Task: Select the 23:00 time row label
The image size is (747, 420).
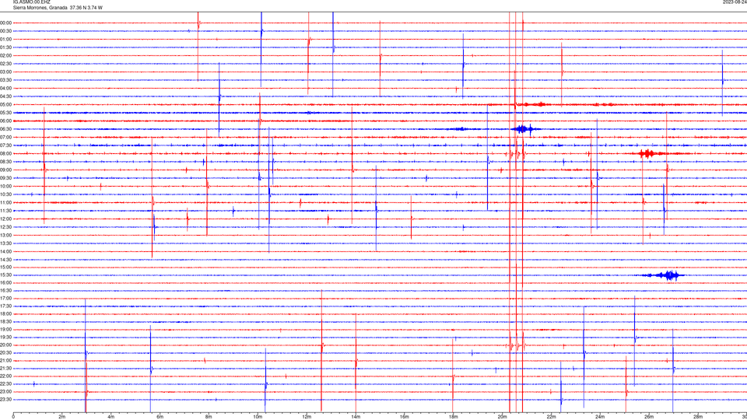Action: point(6,391)
